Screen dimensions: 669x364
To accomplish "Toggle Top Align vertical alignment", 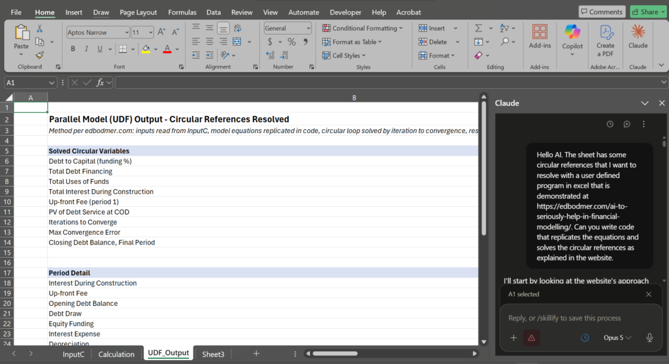I will coord(196,28).
